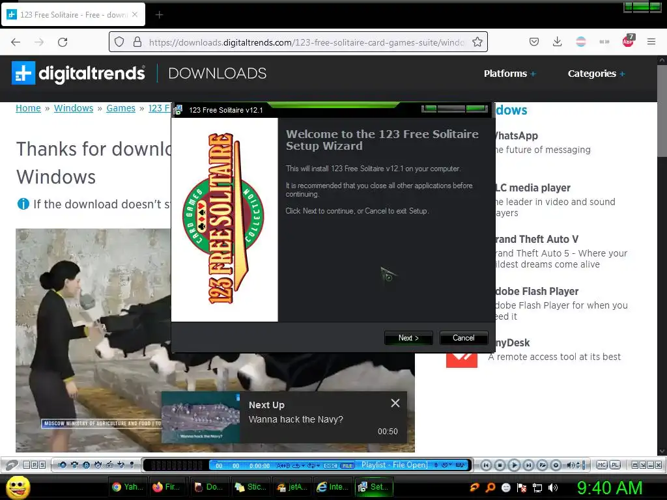Viewport: 667px width, 500px height.
Task: Open the Firefox hamburger menu
Action: point(651,42)
